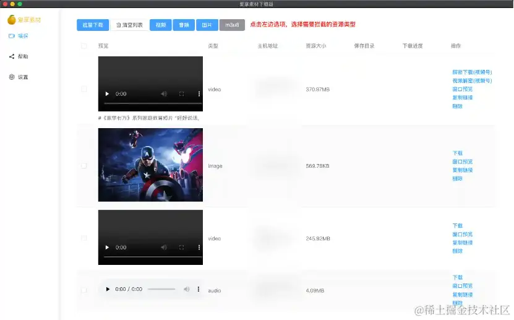Click the 嗅探 camera icon in sidebar
The height and width of the screenshot is (320, 514).
[12, 36]
